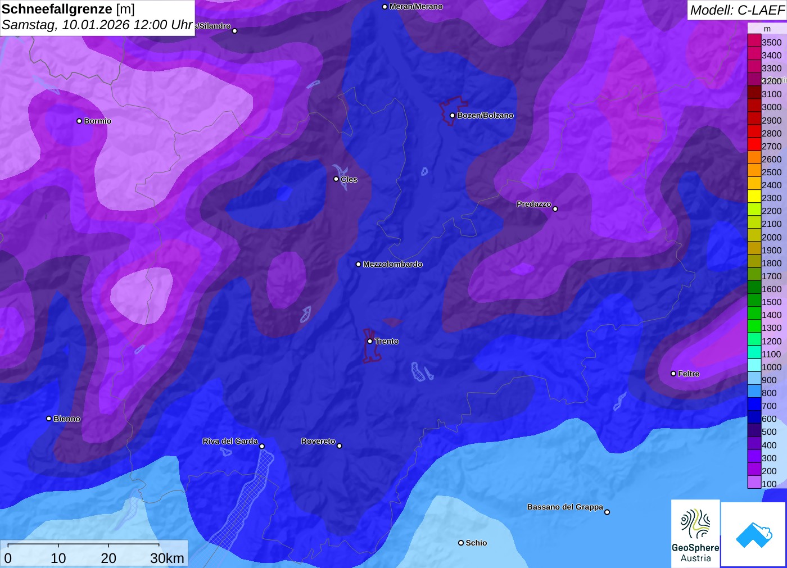Click the scale bar '20' tick label

tap(108, 558)
